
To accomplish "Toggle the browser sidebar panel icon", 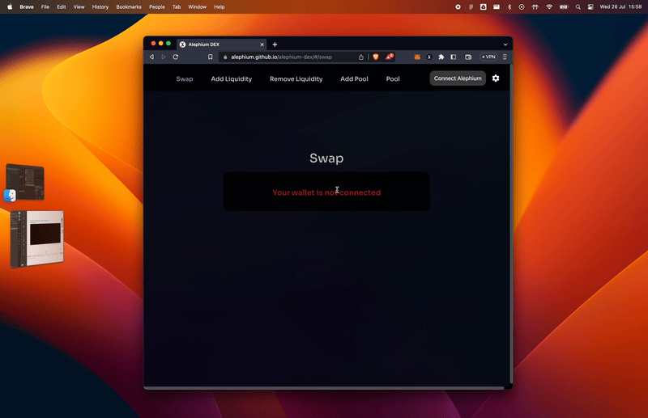I will [454, 57].
